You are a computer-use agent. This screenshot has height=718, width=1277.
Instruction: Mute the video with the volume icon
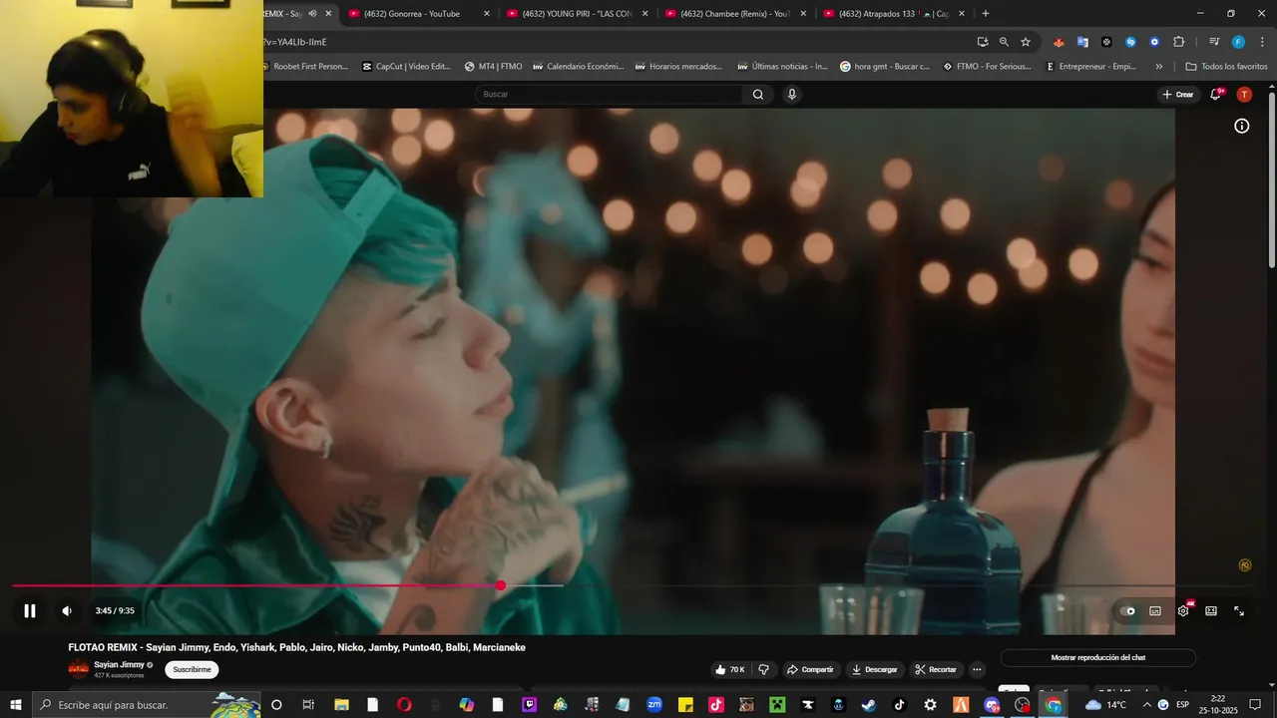[67, 611]
